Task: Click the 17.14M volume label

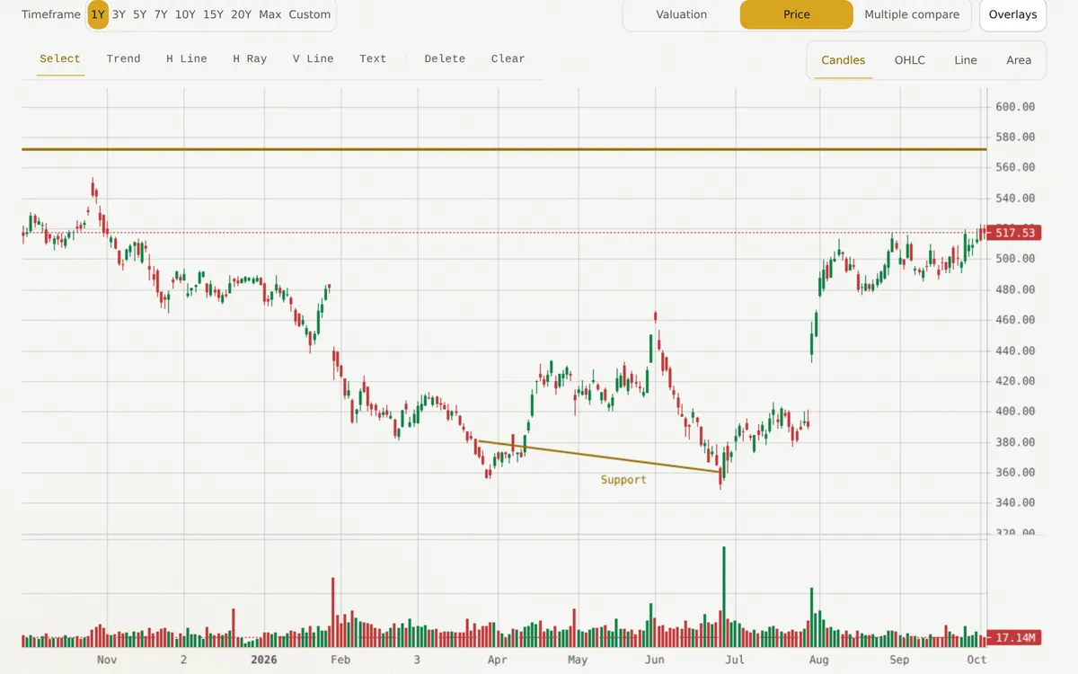Action: point(1013,638)
